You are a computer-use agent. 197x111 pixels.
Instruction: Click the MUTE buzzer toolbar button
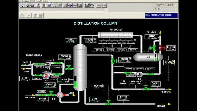click(x=104, y=6)
